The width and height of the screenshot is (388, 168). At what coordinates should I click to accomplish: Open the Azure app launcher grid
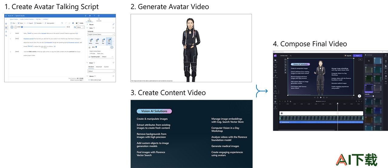click(6, 16)
